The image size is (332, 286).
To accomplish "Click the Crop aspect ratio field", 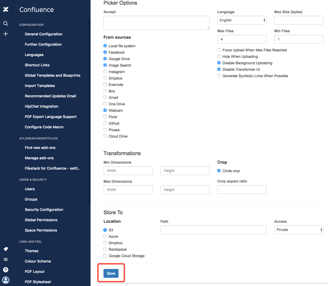I will [x=242, y=189].
